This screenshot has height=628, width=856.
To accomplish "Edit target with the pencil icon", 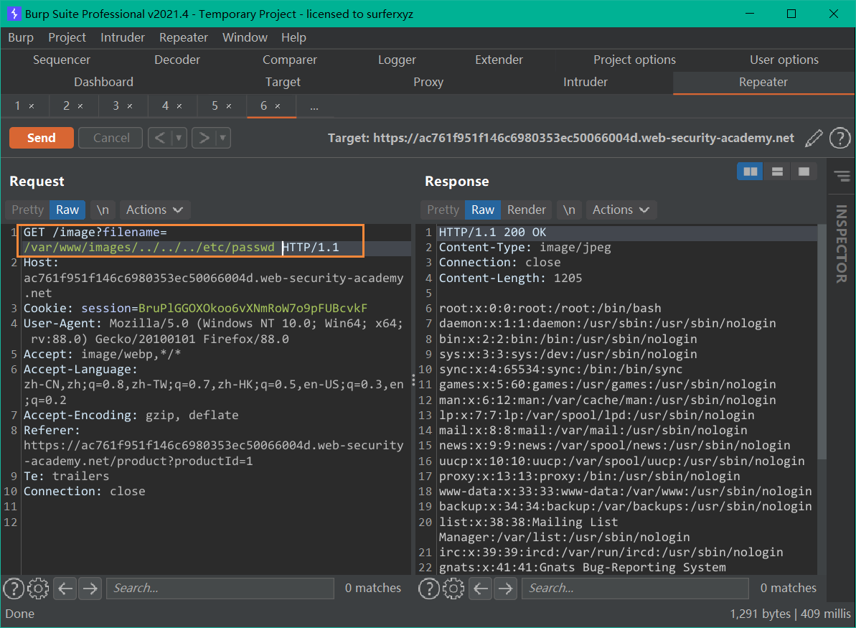I will [x=814, y=138].
